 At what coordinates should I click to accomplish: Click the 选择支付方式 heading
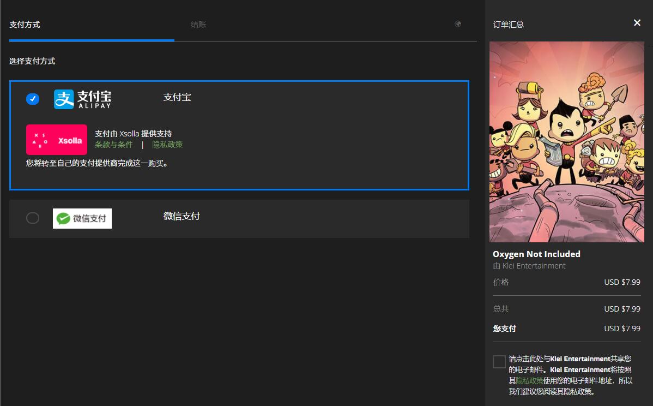click(32, 61)
